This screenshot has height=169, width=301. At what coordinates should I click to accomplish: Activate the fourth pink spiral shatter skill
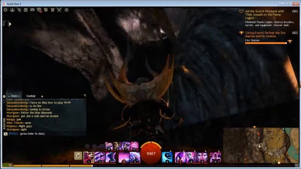134,146
